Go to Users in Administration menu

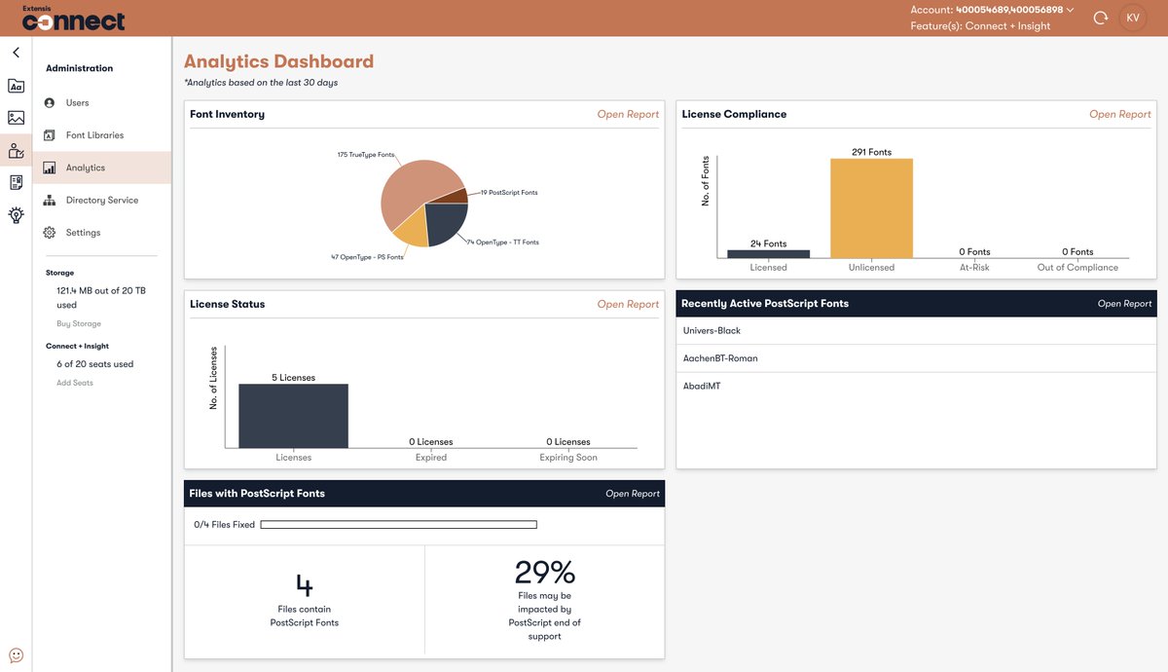click(101, 102)
